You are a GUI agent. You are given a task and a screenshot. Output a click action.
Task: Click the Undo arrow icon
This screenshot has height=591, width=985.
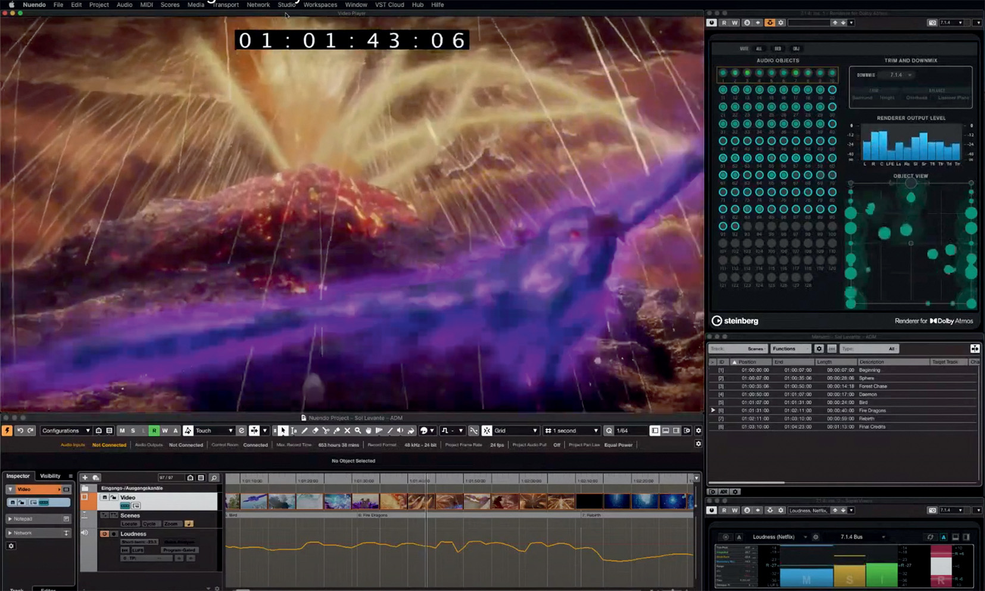(20, 431)
